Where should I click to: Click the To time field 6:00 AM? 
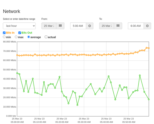coord(136,26)
